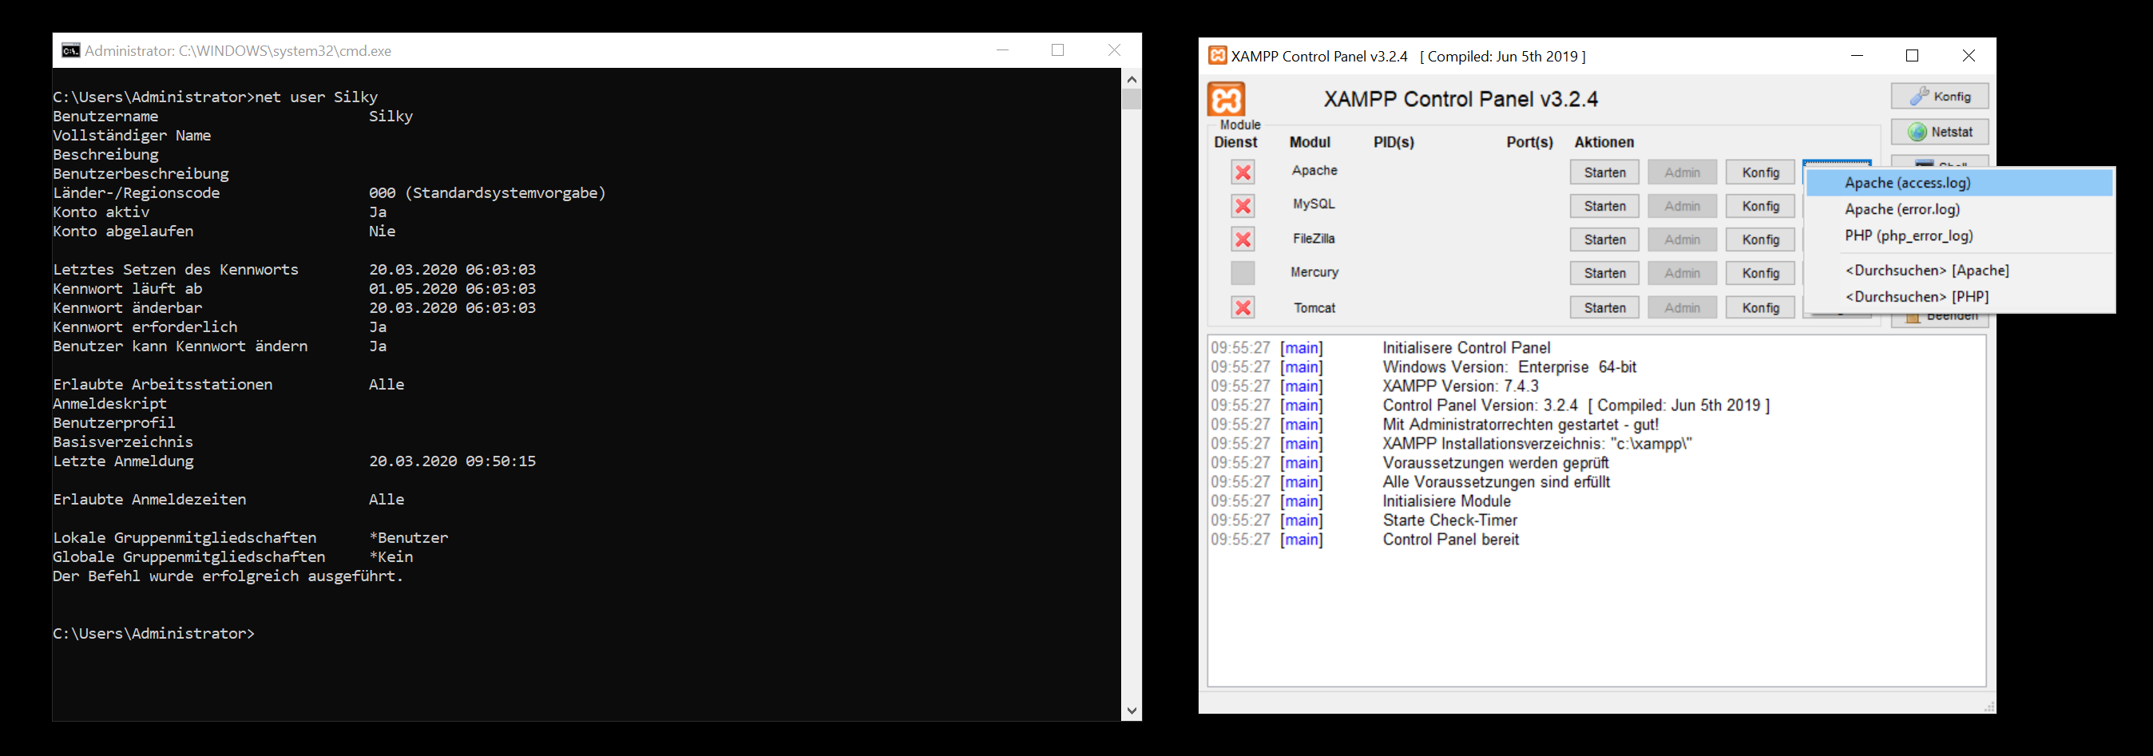Click the greyed Admin button for Mercury
Viewport: 2153px width, 756px height.
click(1683, 273)
